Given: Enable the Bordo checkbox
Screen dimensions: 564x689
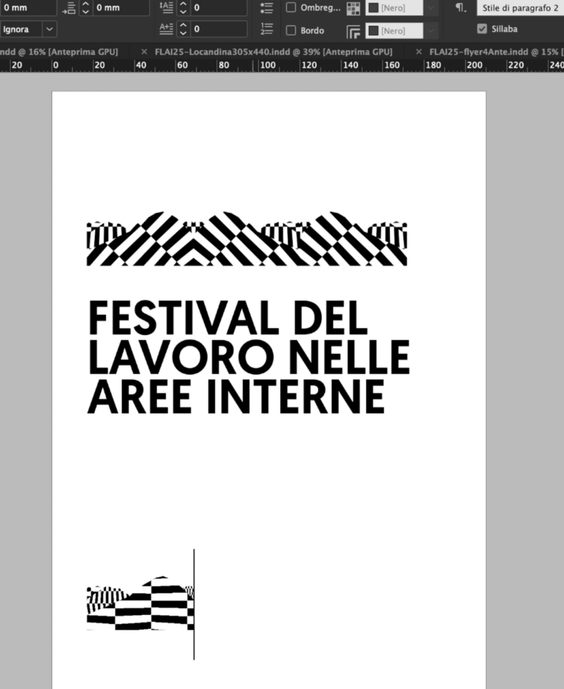Looking at the screenshot, I should click(291, 30).
